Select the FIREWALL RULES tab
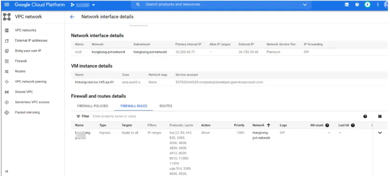This screenshot has width=390, height=176. pos(134,106)
